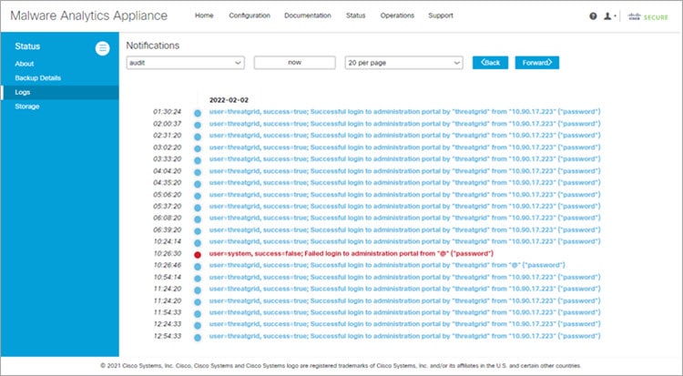Select Logs in the sidebar
This screenshot has width=683, height=376.
(x=60, y=92)
